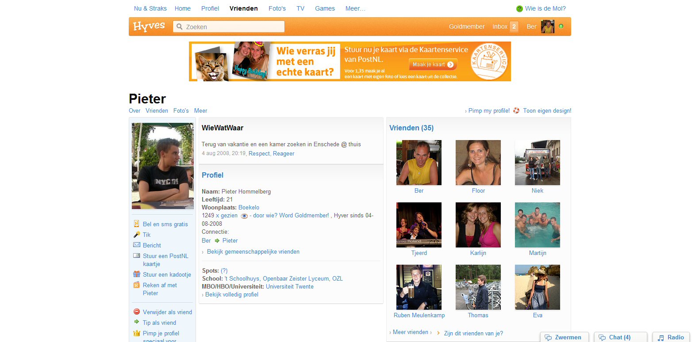Open the Foto's tab in top navigation
Viewport: 699px width, 342px height.
click(x=277, y=8)
